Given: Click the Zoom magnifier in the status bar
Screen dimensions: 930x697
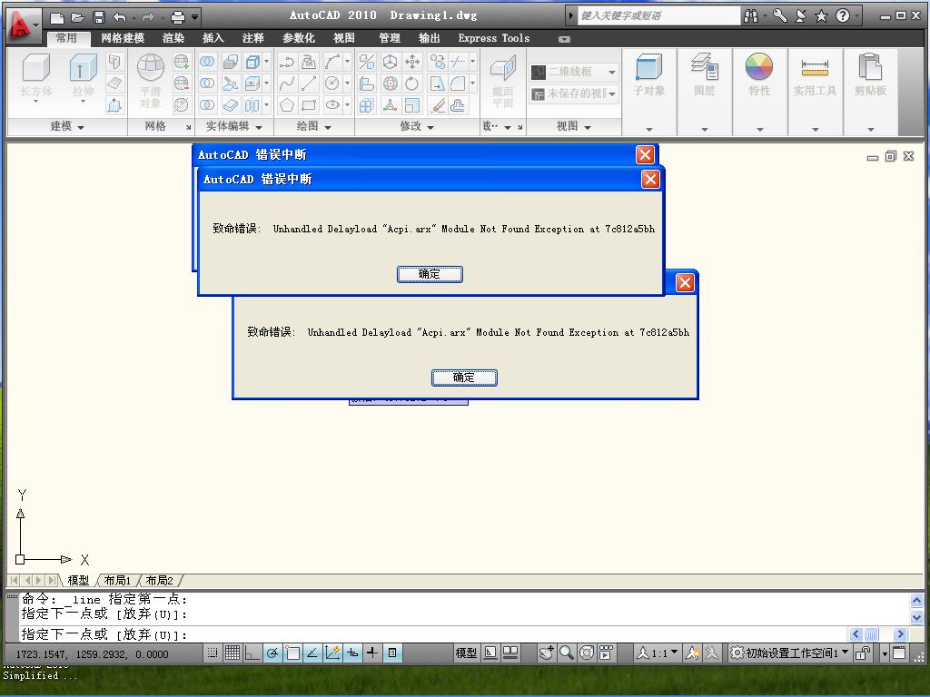Looking at the screenshot, I should 567,653.
